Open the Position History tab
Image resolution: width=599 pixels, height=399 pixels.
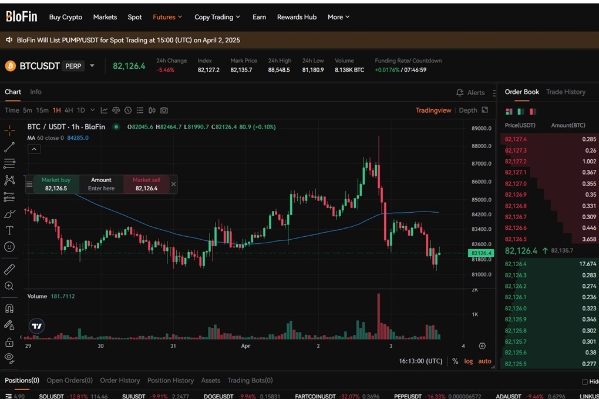pyautogui.click(x=170, y=380)
